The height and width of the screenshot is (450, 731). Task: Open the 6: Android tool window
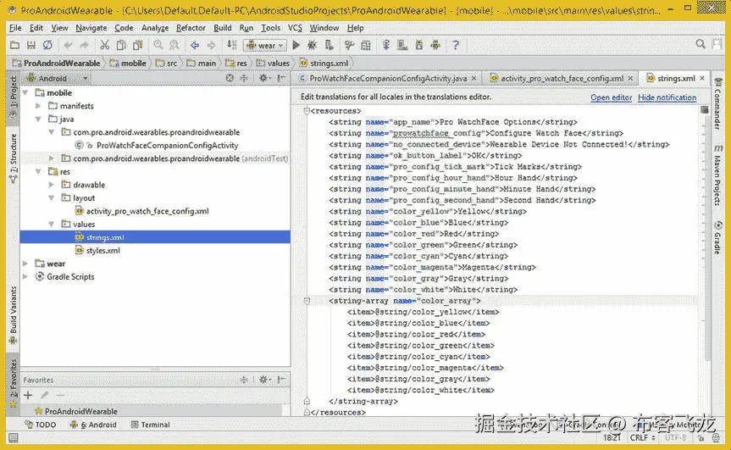[93, 425]
